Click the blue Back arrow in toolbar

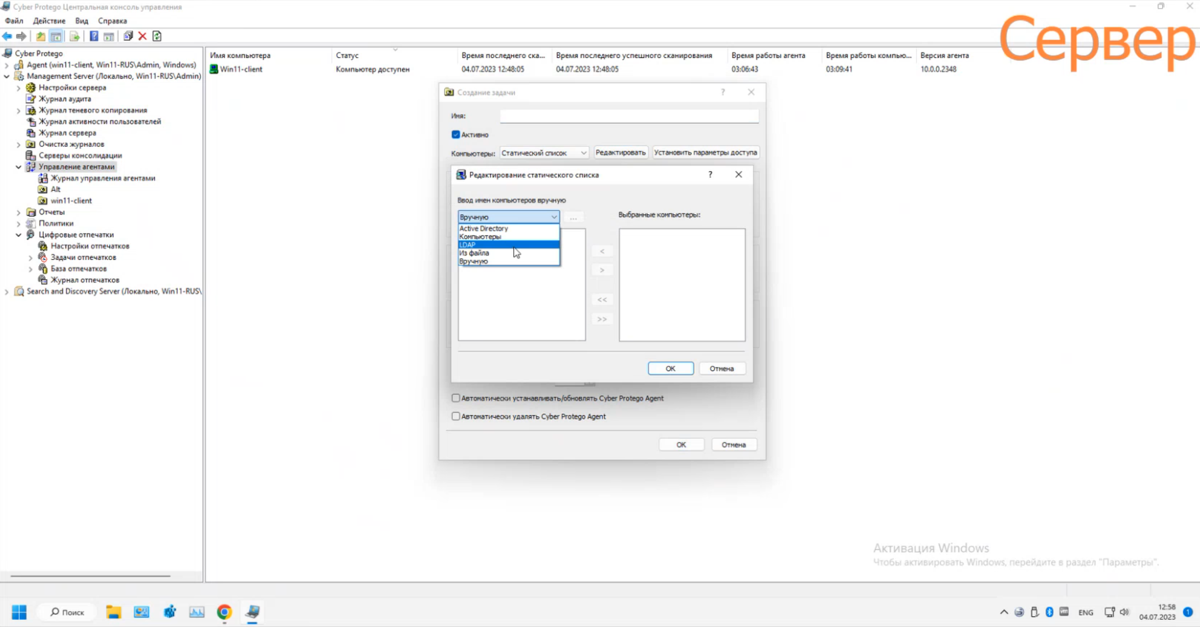7,36
